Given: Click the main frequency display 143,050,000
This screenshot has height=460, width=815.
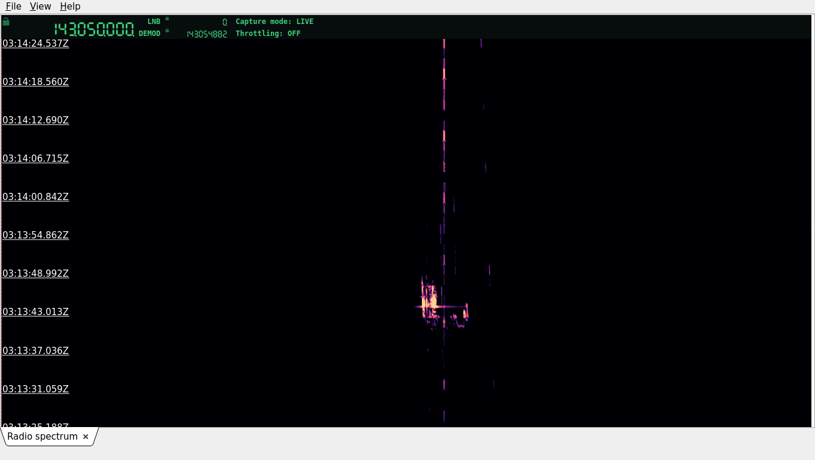Looking at the screenshot, I should (94, 29).
